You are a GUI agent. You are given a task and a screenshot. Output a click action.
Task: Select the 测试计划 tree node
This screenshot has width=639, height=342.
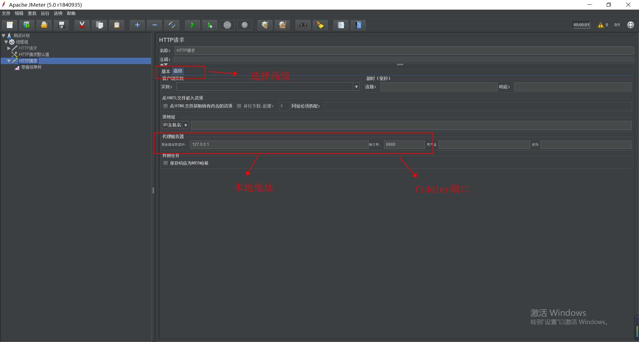pos(21,36)
